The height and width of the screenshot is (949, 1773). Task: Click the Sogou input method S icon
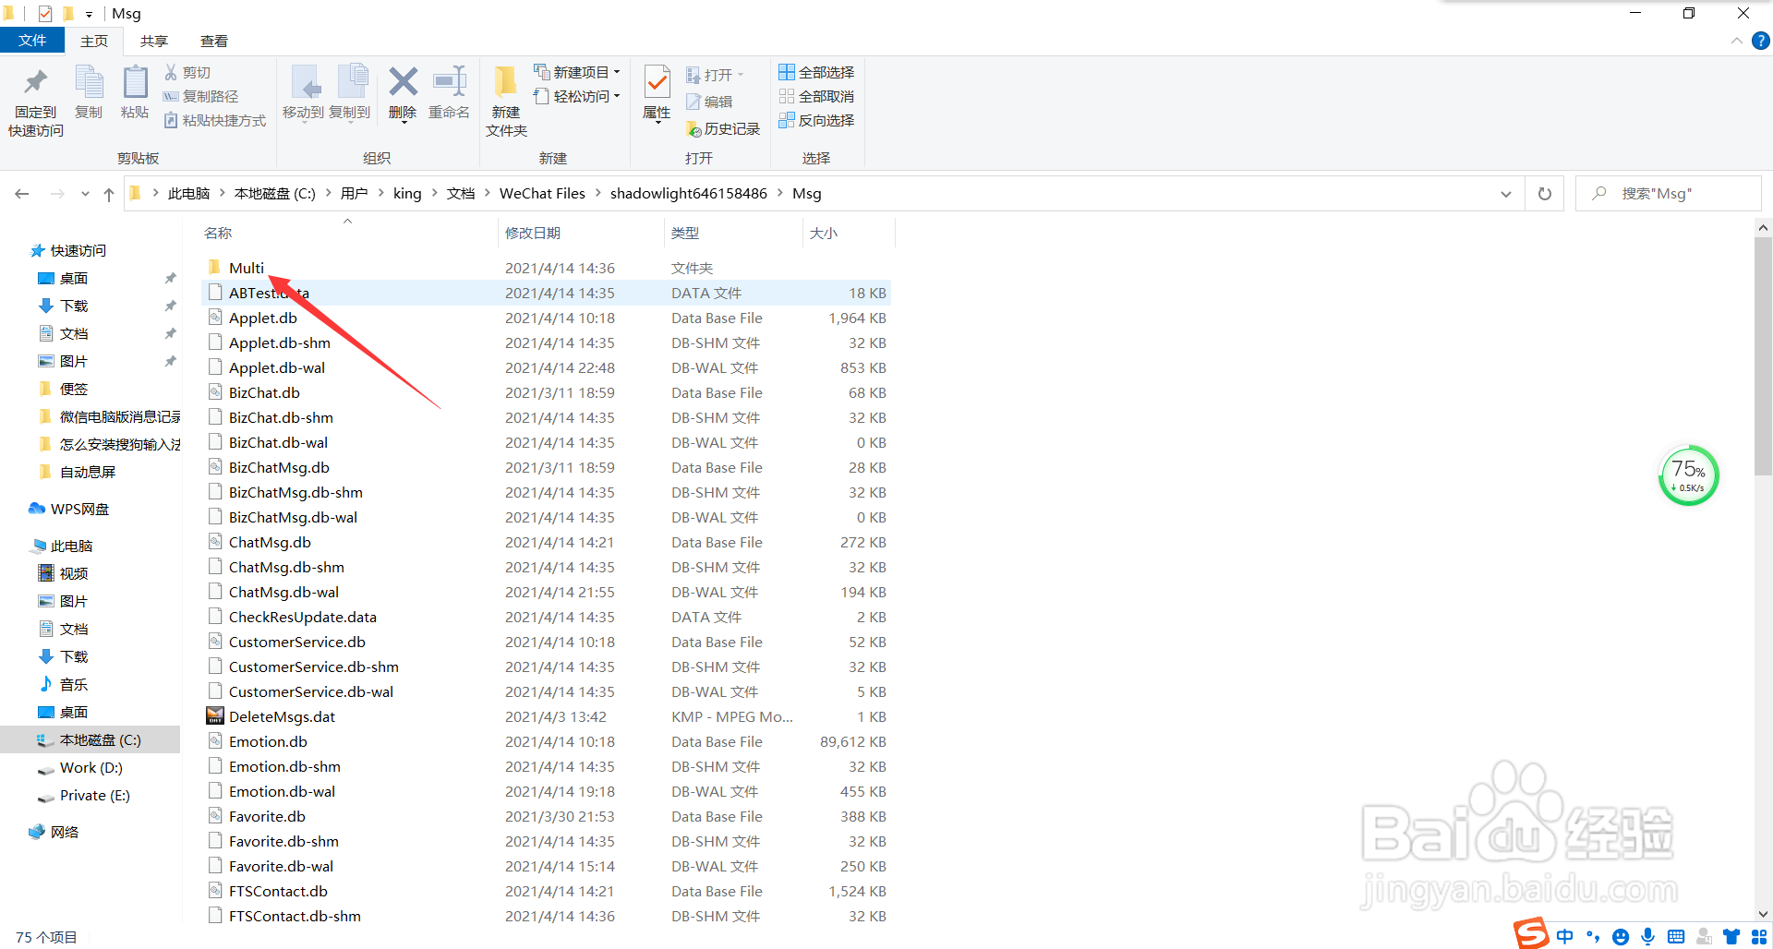(x=1530, y=933)
